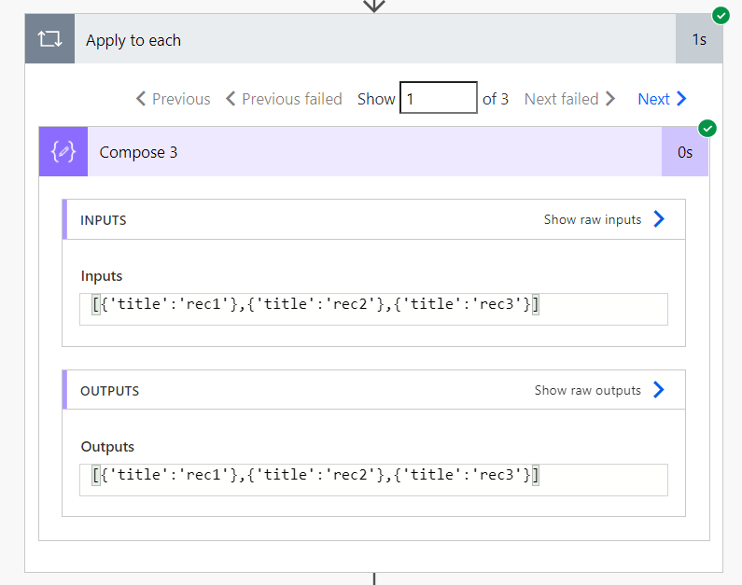The image size is (742, 585).
Task: Click the Previous failed chevron icon
Action: [231, 98]
